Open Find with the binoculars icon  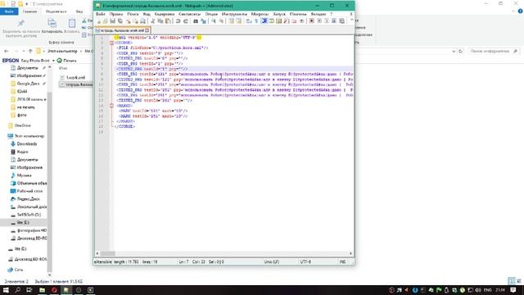(195, 21)
